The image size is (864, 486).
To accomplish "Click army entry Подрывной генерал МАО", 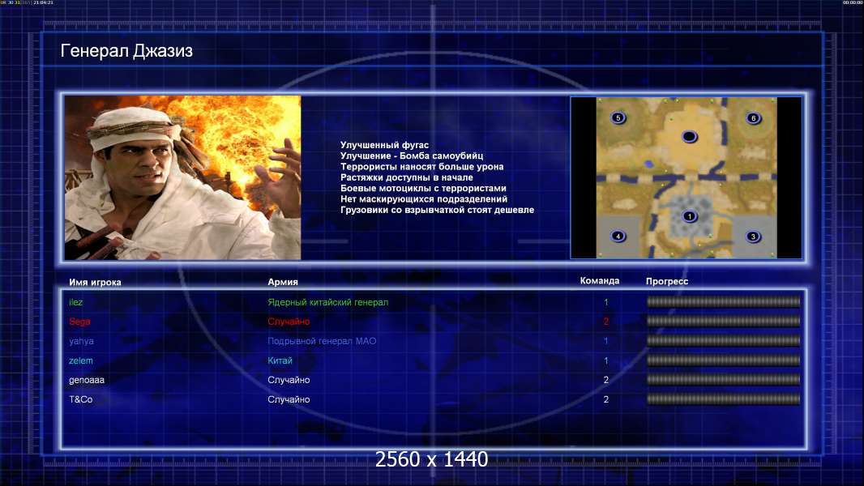I will (322, 341).
